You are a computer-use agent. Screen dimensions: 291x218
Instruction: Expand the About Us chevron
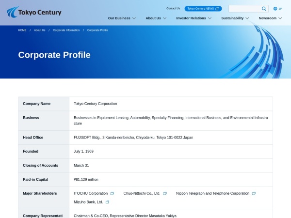[x=164, y=18]
